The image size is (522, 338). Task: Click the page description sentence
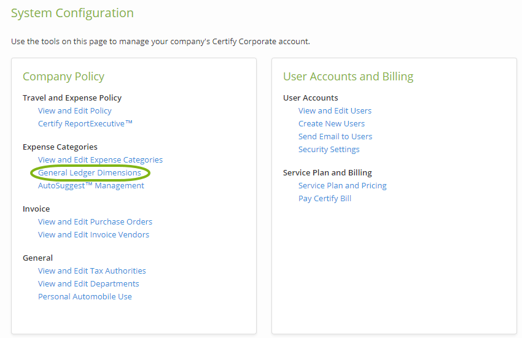pyautogui.click(x=160, y=42)
